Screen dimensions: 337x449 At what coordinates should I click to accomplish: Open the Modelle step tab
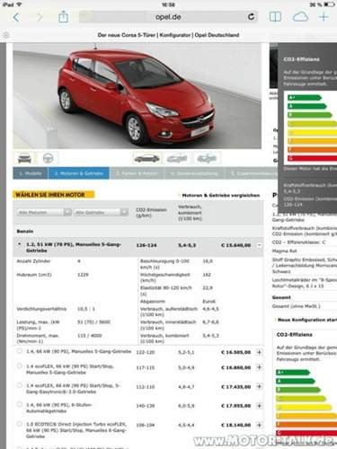31,173
